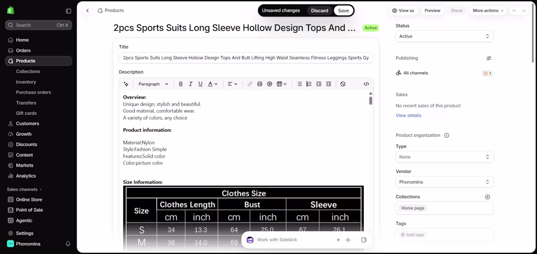The height and width of the screenshot is (254, 537).
Task: Insert image via the image icon
Action: 260,84
